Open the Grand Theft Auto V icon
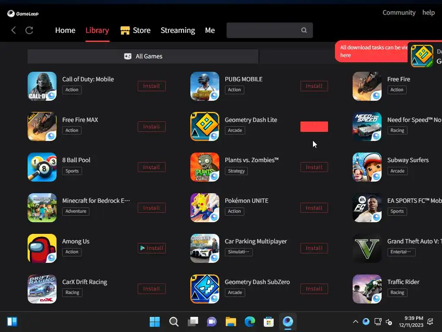442x332 pixels. 367,248
